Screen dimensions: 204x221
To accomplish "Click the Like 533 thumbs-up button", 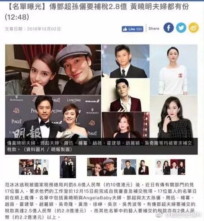I will click(133, 29).
